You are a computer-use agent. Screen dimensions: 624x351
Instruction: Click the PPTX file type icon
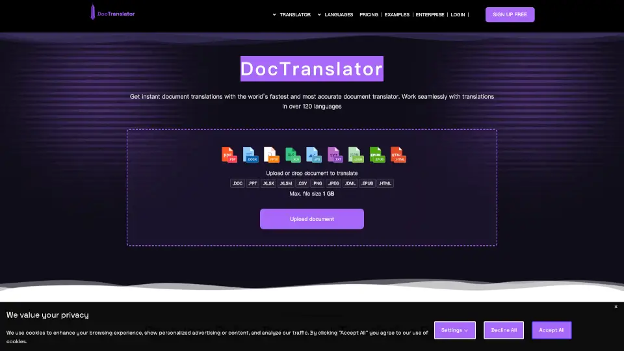point(272,155)
